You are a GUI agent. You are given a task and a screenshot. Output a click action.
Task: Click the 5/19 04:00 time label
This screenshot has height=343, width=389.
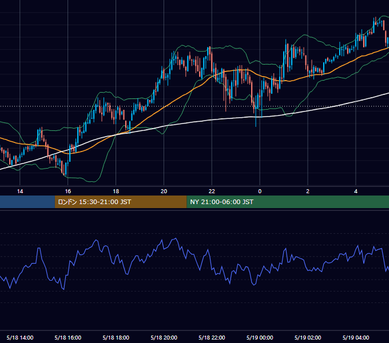pyautogui.click(x=356, y=337)
